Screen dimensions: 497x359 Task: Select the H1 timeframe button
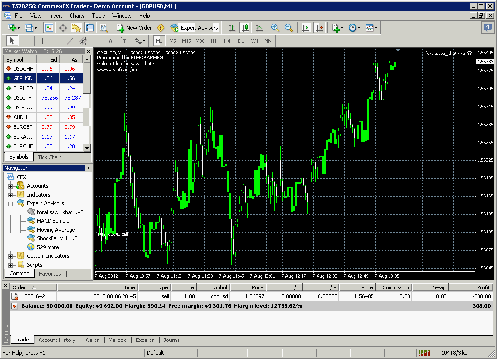(x=213, y=41)
